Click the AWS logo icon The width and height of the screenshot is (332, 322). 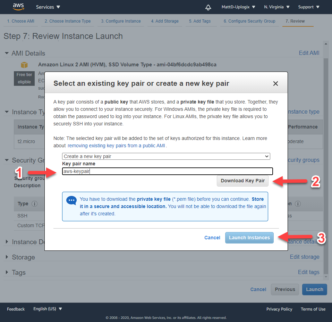pos(18,7)
